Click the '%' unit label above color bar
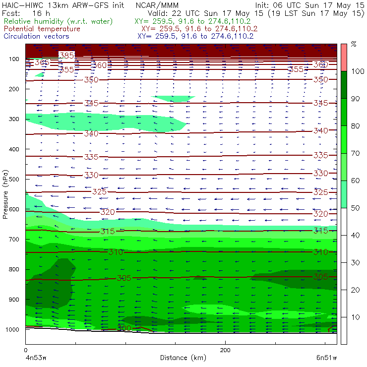The width and height of the screenshot is (367, 367). [354, 44]
